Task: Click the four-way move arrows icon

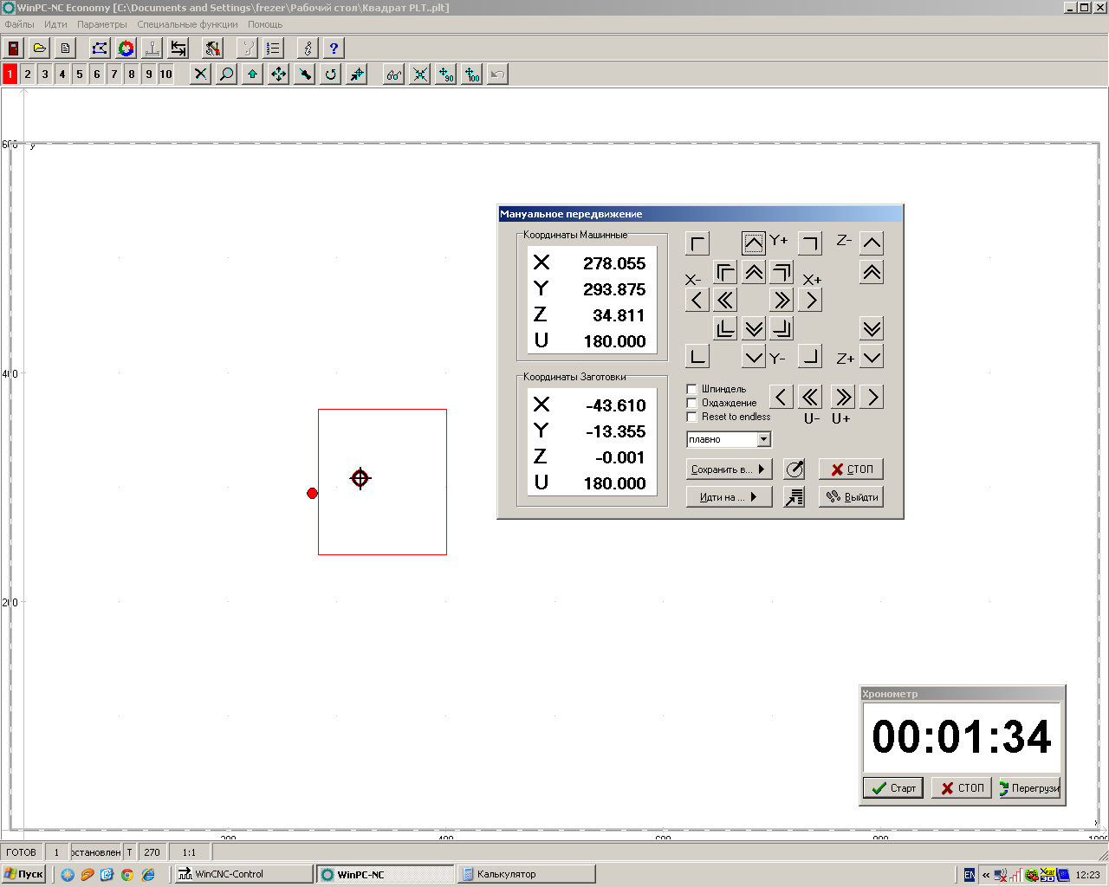Action: pos(278,74)
